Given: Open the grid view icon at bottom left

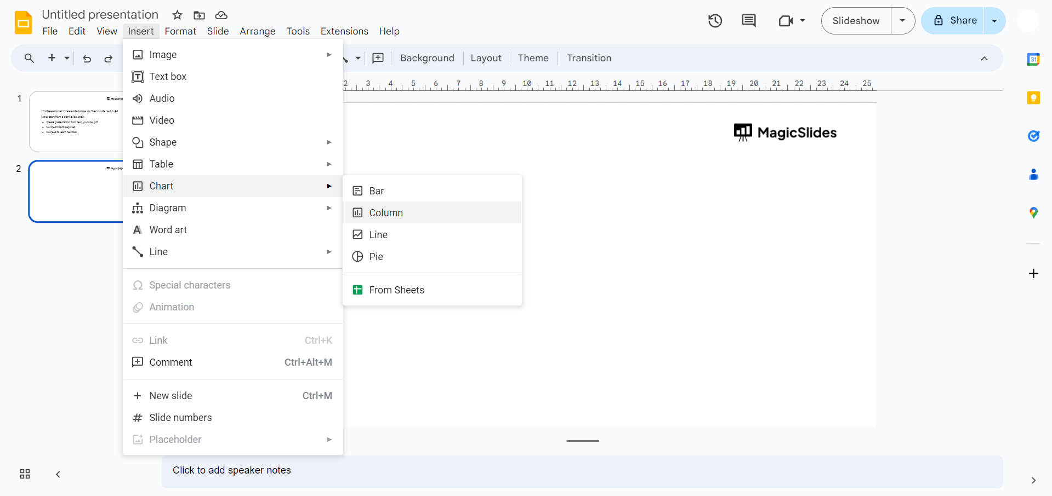Looking at the screenshot, I should [x=25, y=474].
